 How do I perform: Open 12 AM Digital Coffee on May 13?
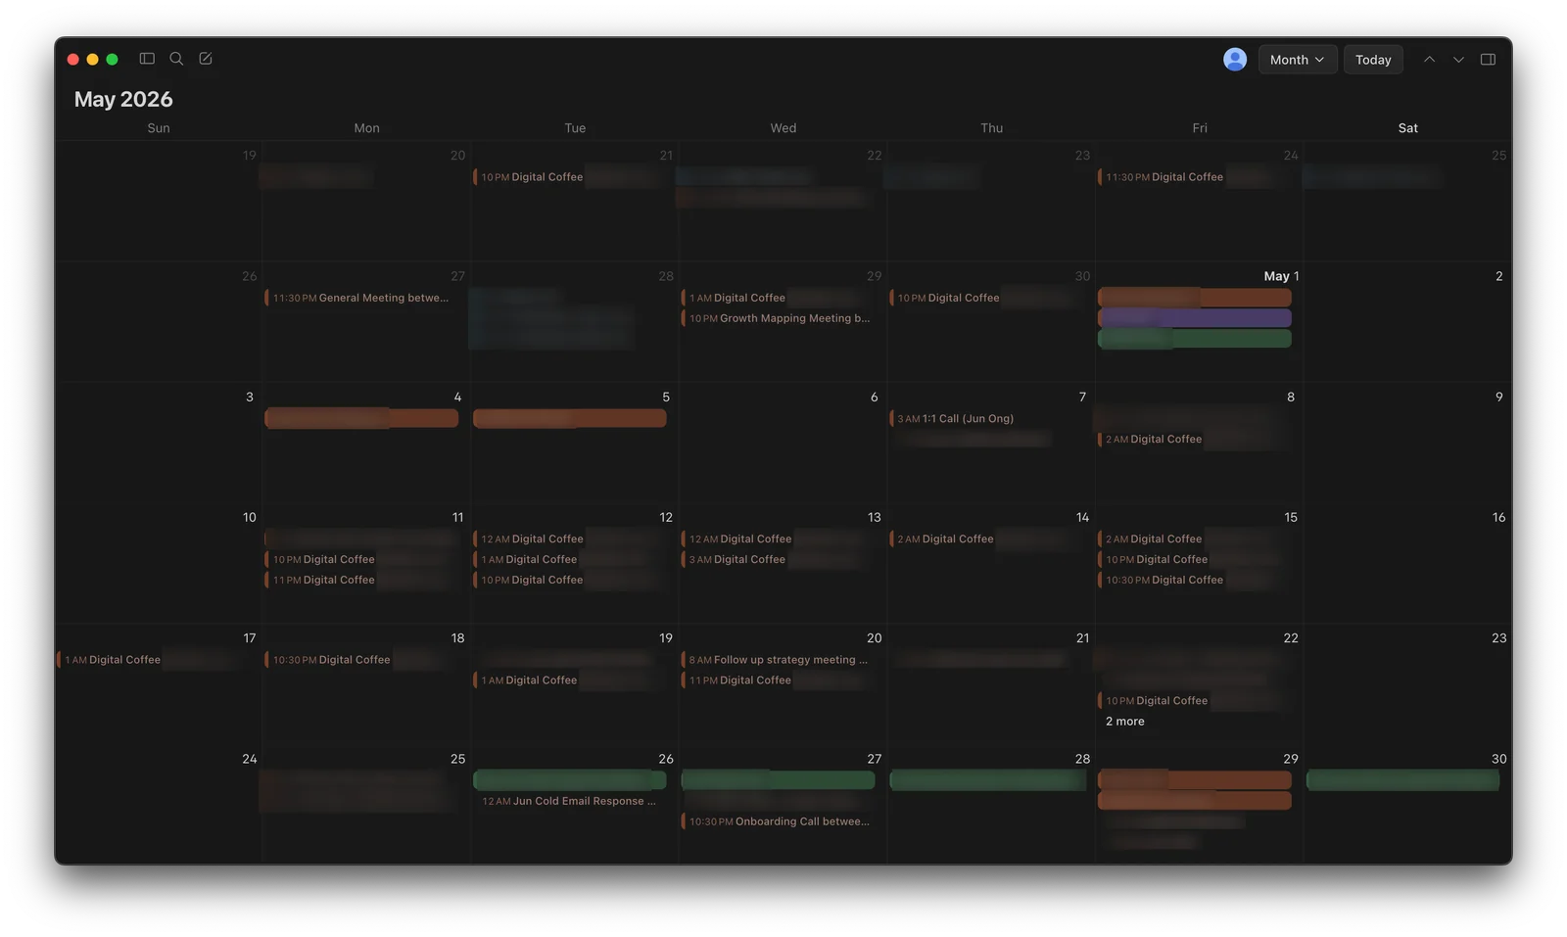click(778, 539)
